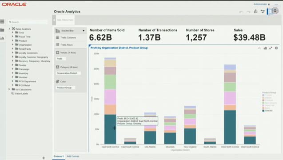Click the teal Grocery segment of West North Central bar
The width and height of the screenshot is (283, 160).
click(230, 127)
